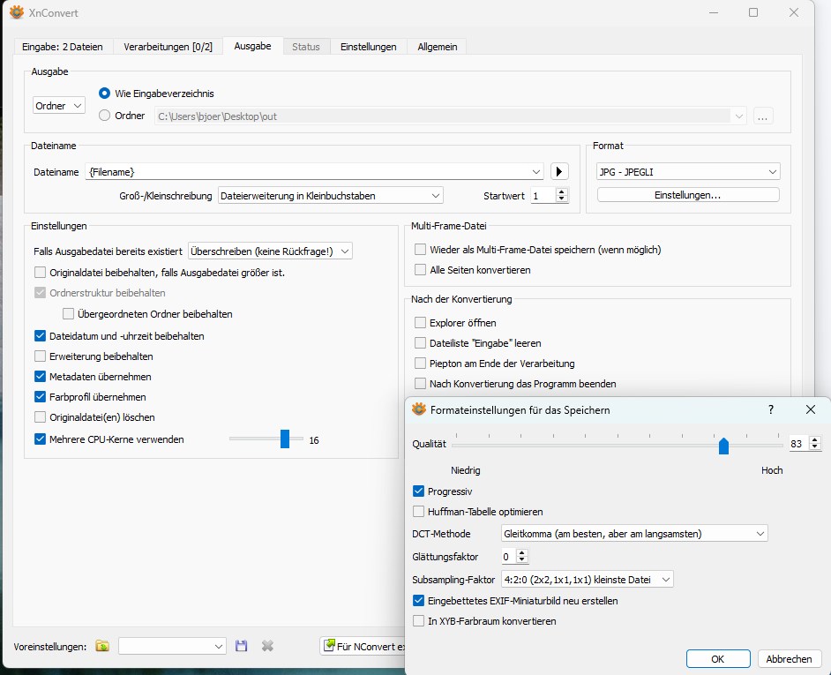Increase the Qualität value with up arrow
Image resolution: width=831 pixels, height=675 pixels.
815,439
